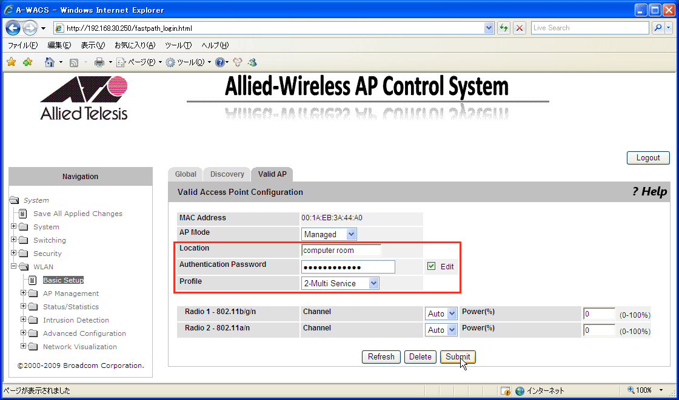This screenshot has height=400, width=679.
Task: Expand the System subfolder in navigation
Action: point(14,226)
